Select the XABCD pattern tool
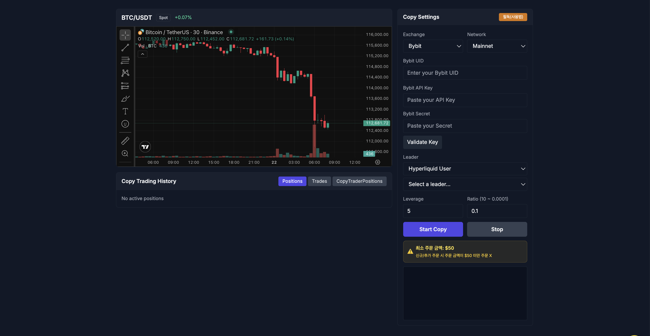The image size is (650, 336). coord(125,73)
